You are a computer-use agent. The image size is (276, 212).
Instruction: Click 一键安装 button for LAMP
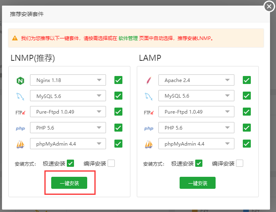click(x=198, y=183)
